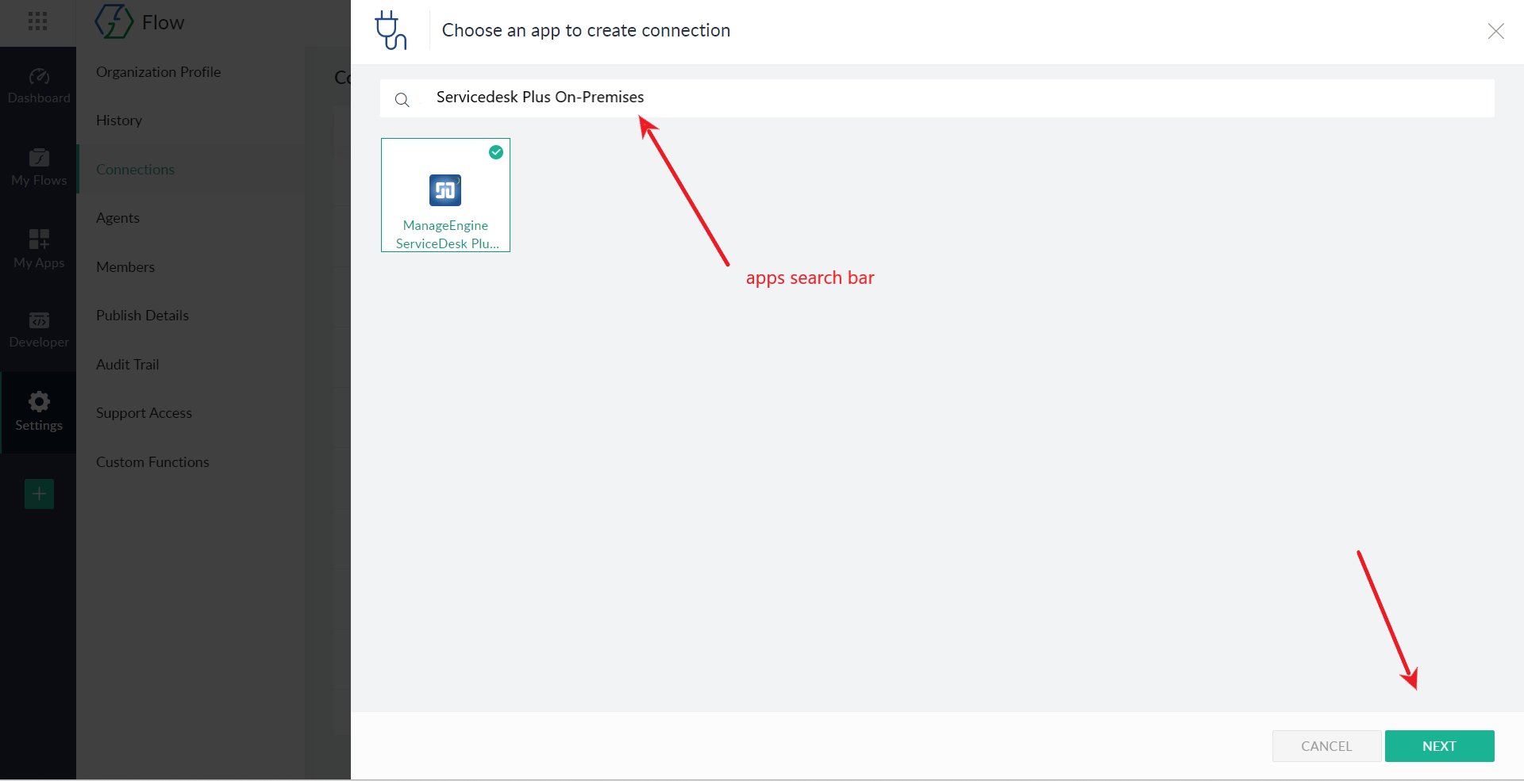Open My Apps in sidebar
1524x781 pixels.
[x=38, y=250]
